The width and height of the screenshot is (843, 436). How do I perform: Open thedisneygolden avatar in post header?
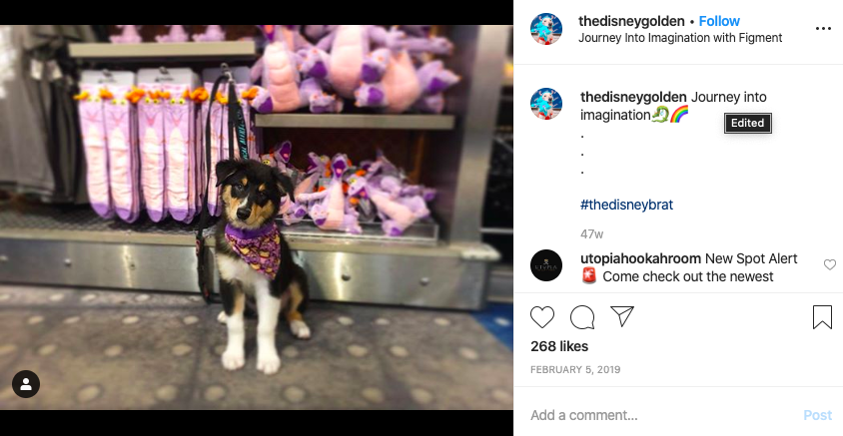(x=546, y=29)
